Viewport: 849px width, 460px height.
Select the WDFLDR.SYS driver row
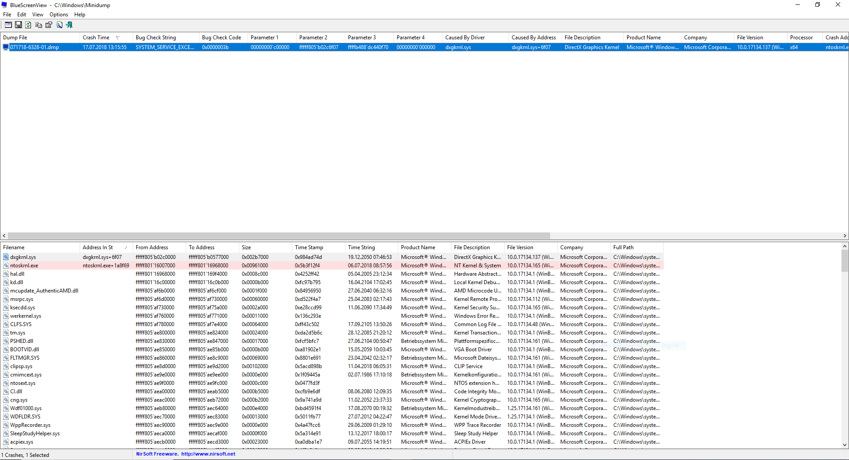click(332, 417)
